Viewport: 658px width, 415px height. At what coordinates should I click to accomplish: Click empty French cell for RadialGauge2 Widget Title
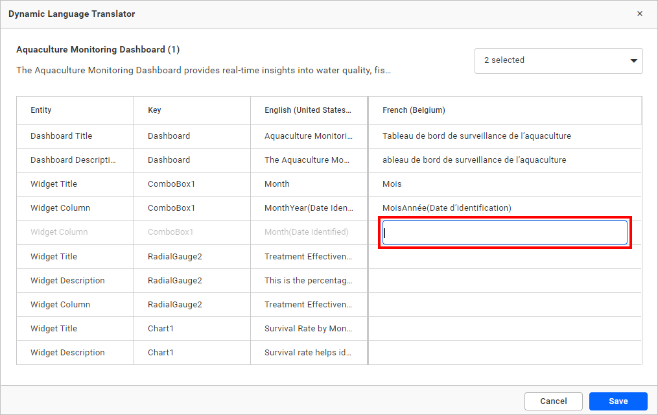[x=504, y=257]
